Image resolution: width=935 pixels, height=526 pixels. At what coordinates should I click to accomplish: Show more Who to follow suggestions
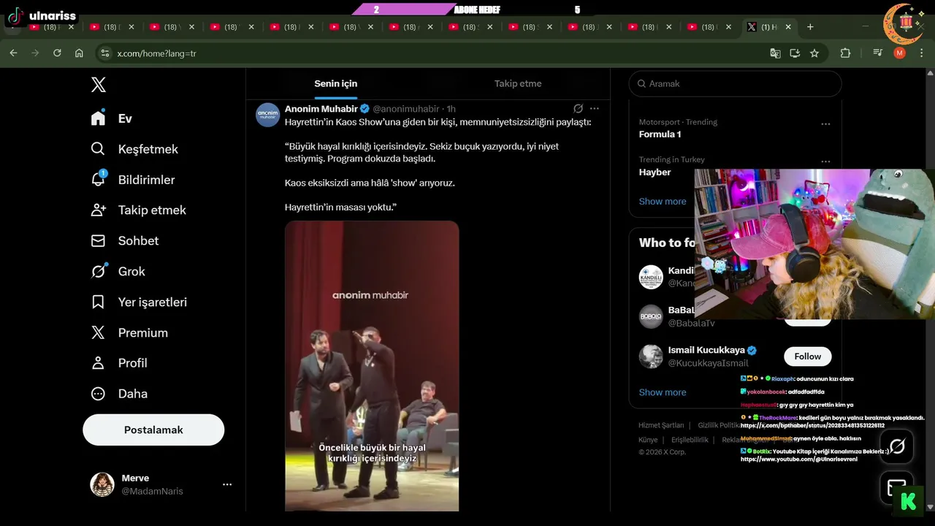663,392
